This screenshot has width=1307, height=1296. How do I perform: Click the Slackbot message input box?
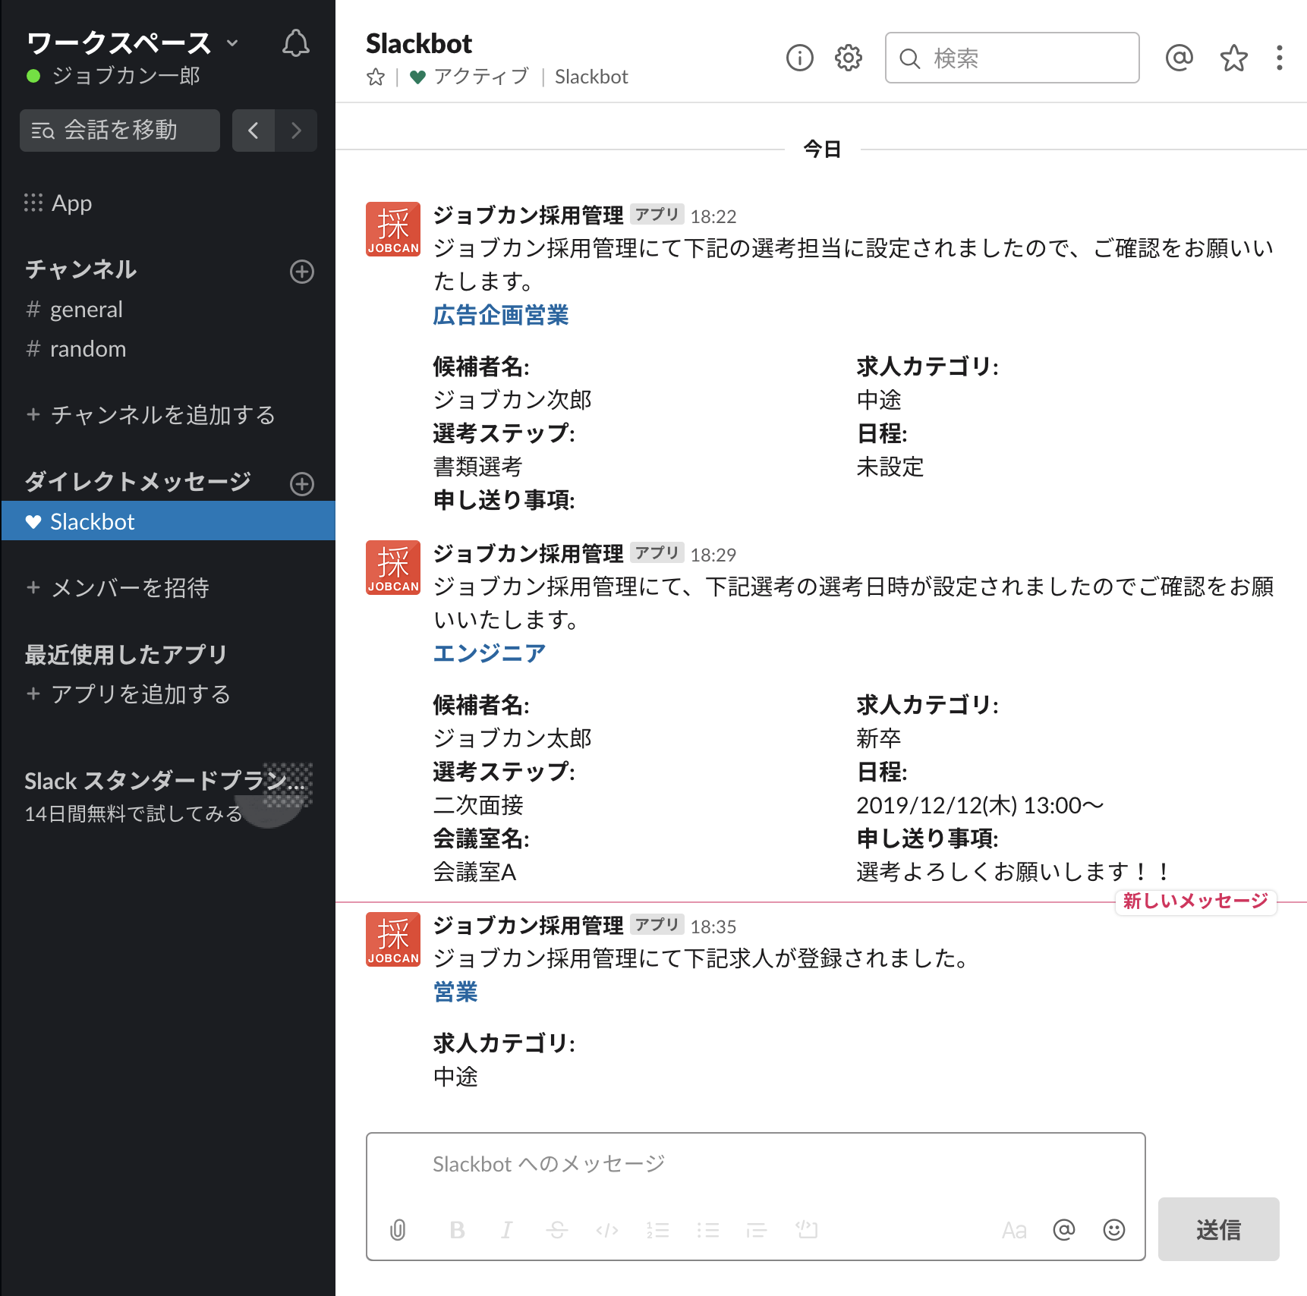(755, 1165)
